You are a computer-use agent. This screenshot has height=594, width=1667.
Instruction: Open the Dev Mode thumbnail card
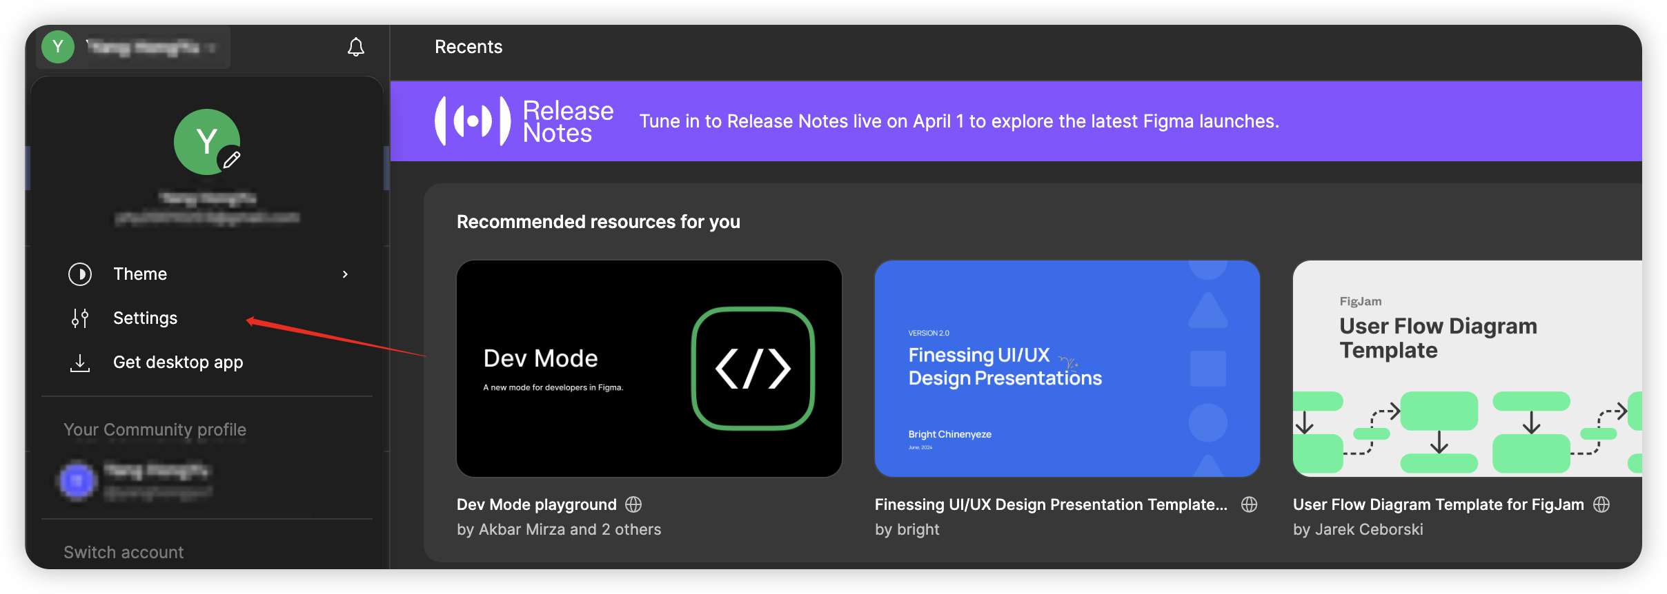(x=649, y=369)
